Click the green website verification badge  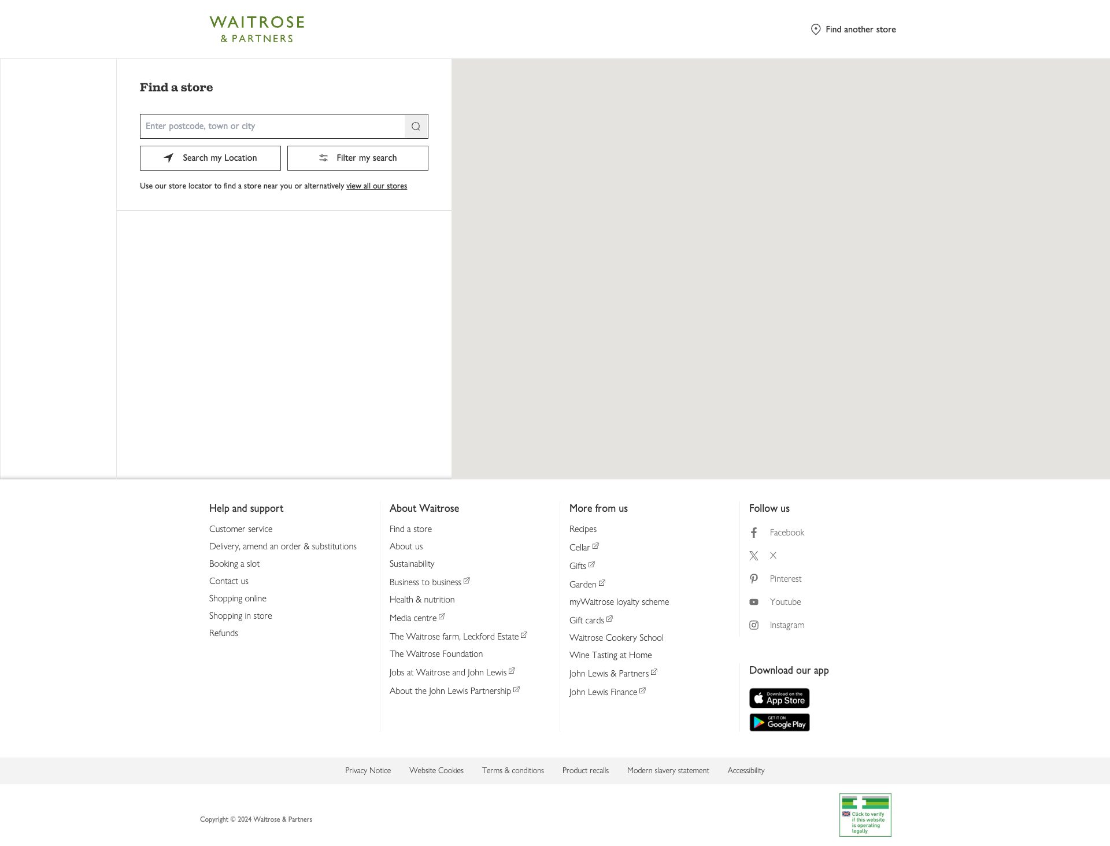point(865,815)
